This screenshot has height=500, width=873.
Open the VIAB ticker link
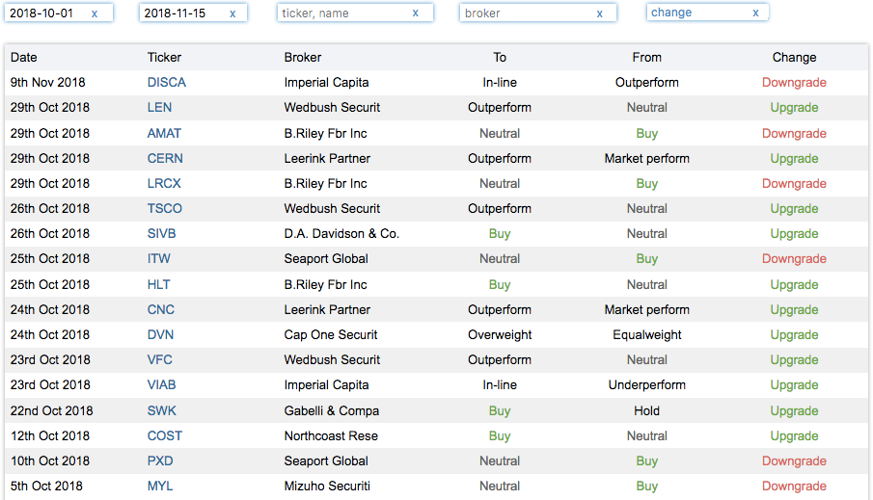click(161, 384)
